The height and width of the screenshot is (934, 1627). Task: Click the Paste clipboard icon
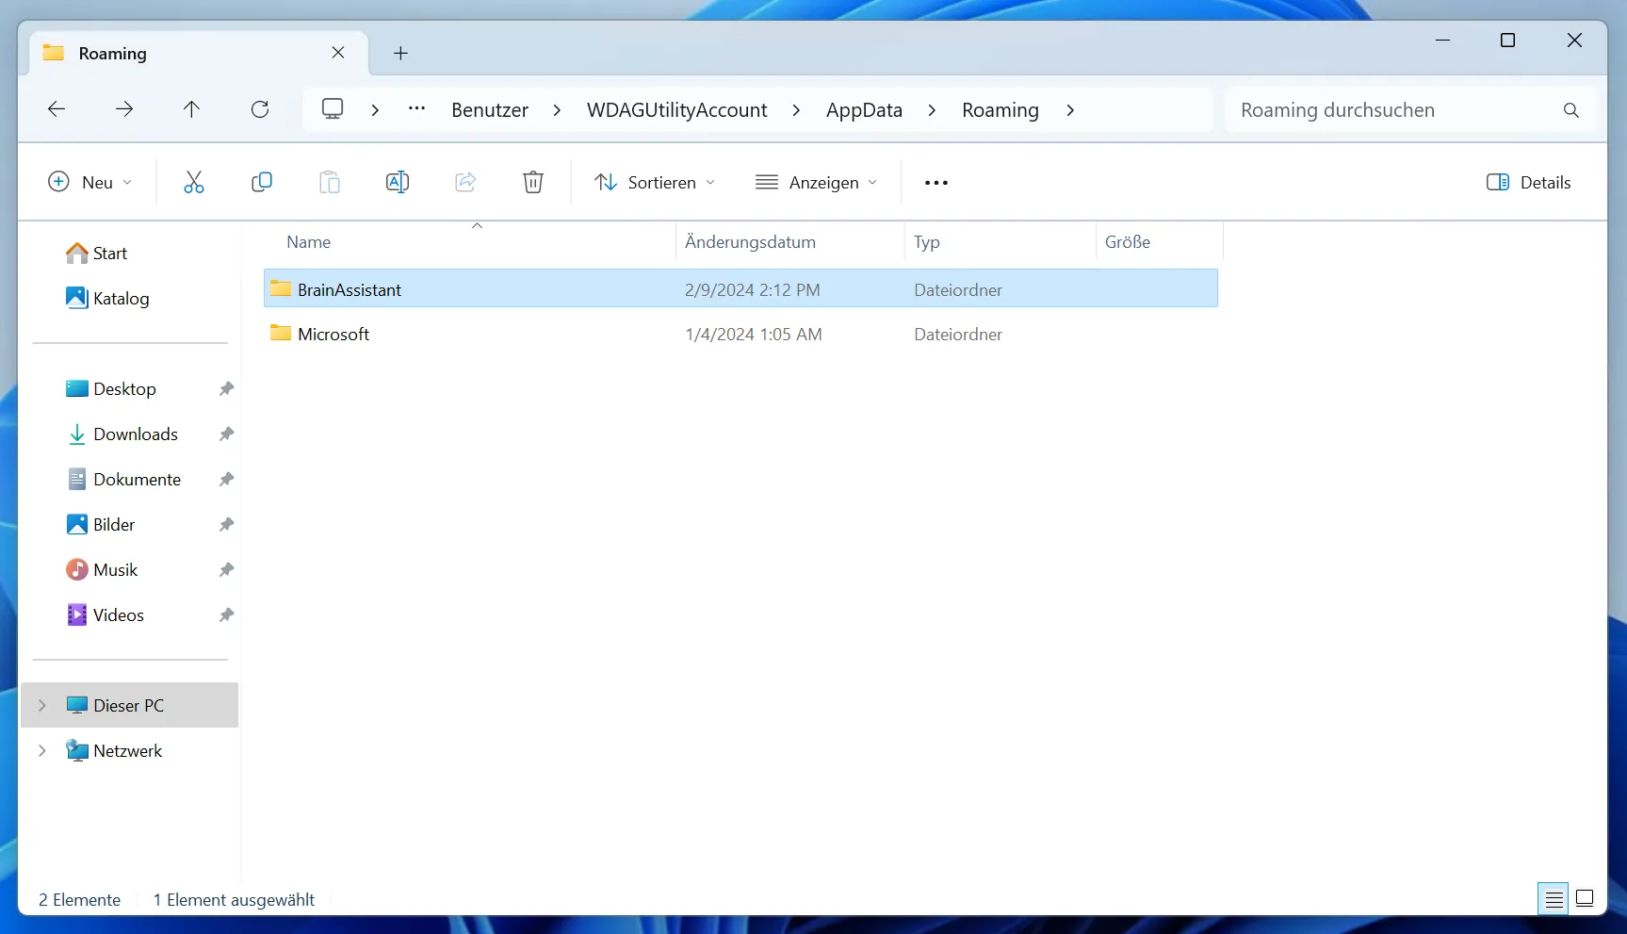pyautogui.click(x=330, y=182)
